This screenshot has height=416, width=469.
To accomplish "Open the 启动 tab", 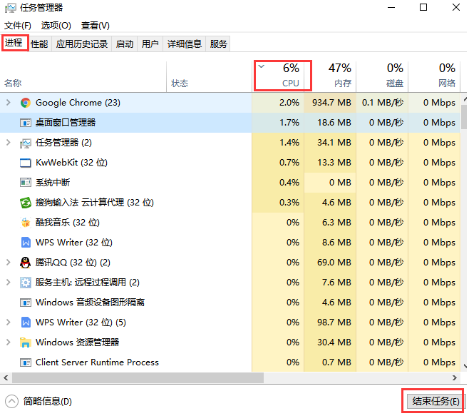I will 125,44.
